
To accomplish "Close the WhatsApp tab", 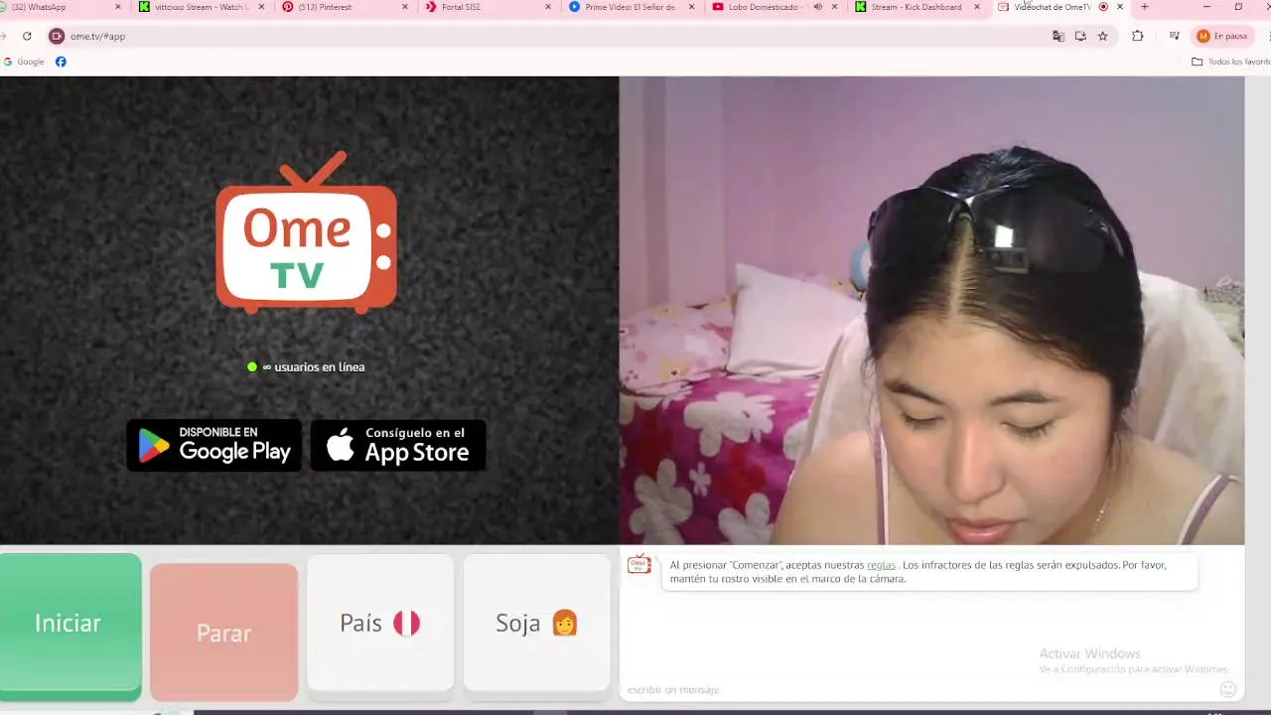I will (118, 7).
